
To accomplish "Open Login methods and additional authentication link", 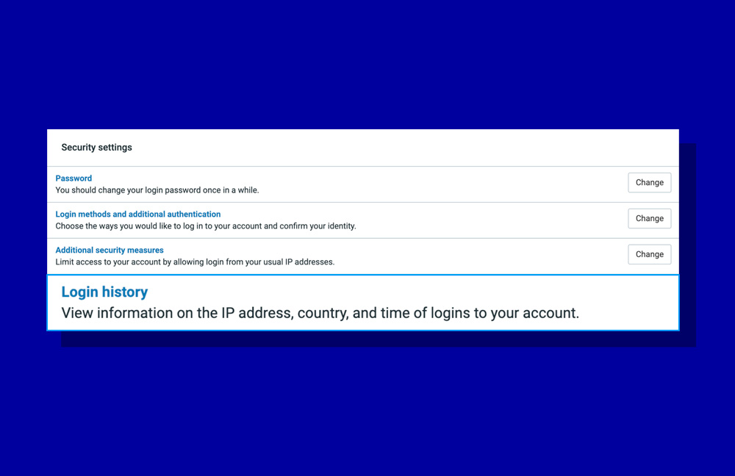I will tap(138, 214).
